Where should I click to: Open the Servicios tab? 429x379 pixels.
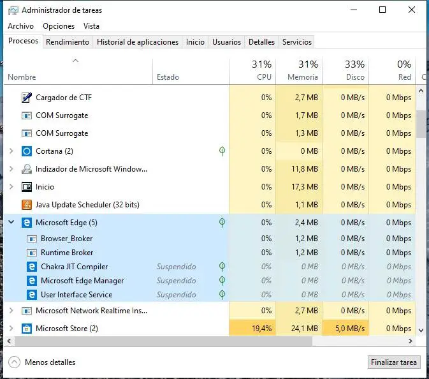click(297, 42)
